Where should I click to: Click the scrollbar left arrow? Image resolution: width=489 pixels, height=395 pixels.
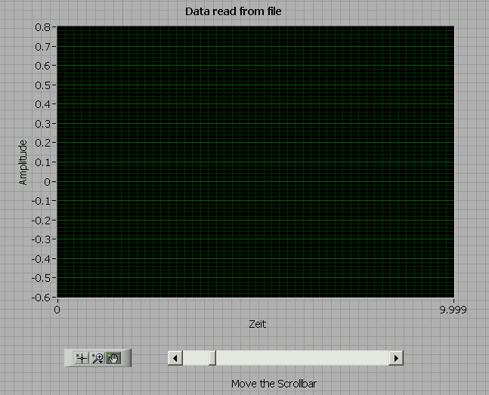(x=175, y=358)
